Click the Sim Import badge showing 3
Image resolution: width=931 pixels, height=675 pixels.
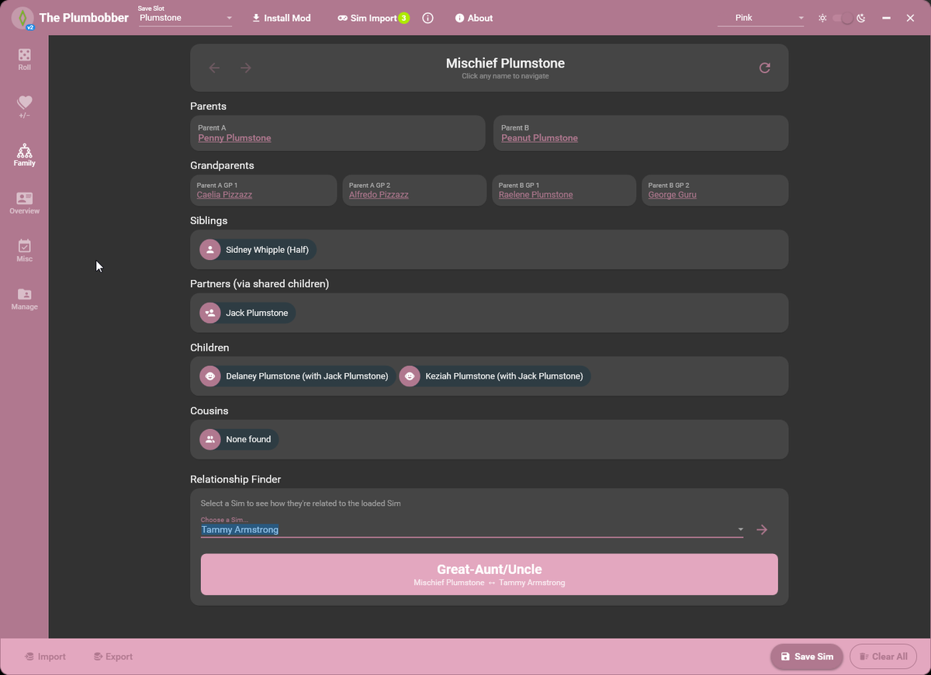coord(403,18)
